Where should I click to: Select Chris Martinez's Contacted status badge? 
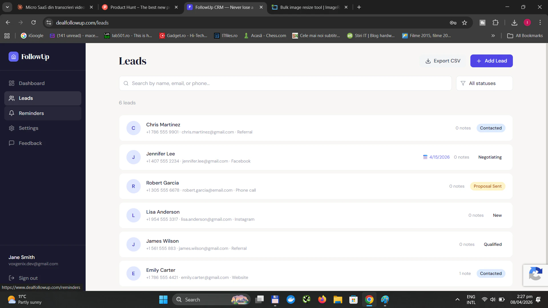click(x=491, y=128)
